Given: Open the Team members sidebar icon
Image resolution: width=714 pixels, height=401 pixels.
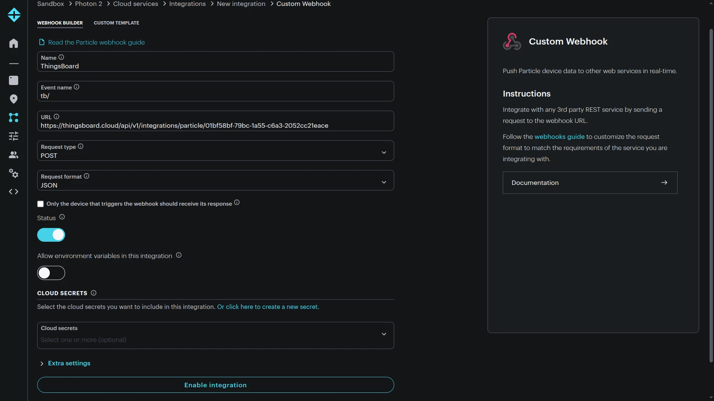Looking at the screenshot, I should pos(14,154).
